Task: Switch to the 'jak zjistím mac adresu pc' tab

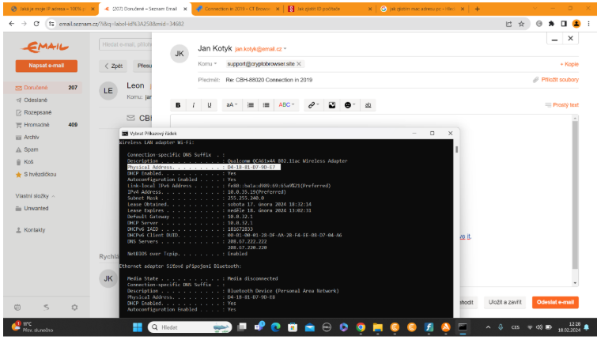Action: coord(422,9)
